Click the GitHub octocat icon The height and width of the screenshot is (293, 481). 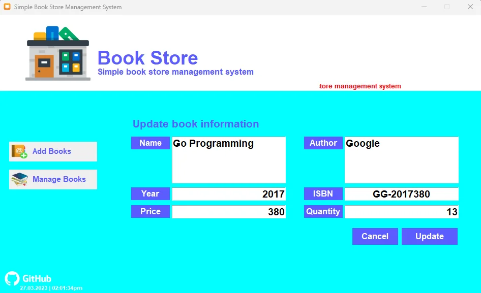(x=12, y=278)
